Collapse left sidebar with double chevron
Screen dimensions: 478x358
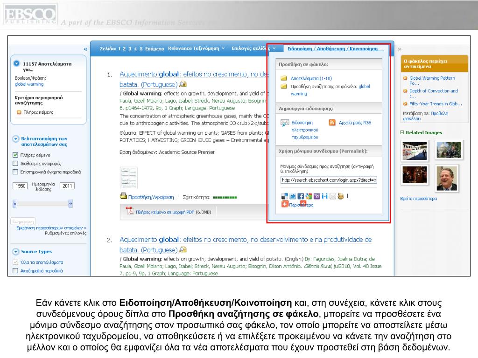[x=85, y=49]
